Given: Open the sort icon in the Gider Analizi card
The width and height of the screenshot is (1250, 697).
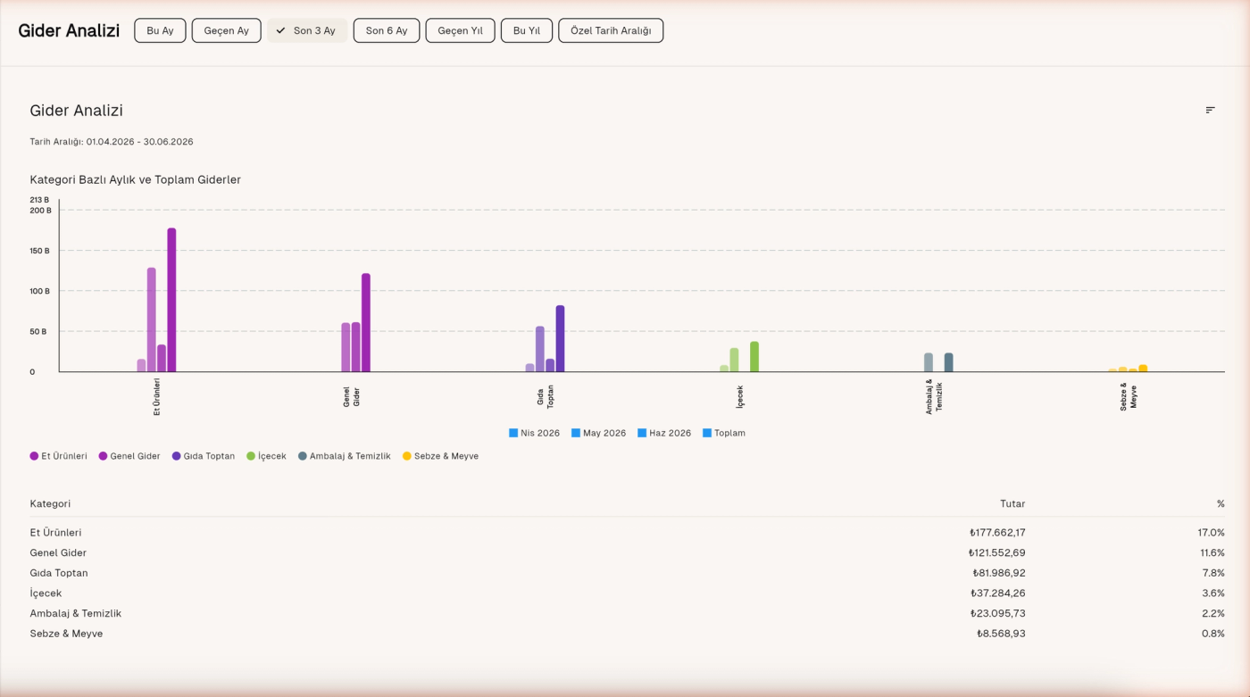Looking at the screenshot, I should coord(1210,110).
